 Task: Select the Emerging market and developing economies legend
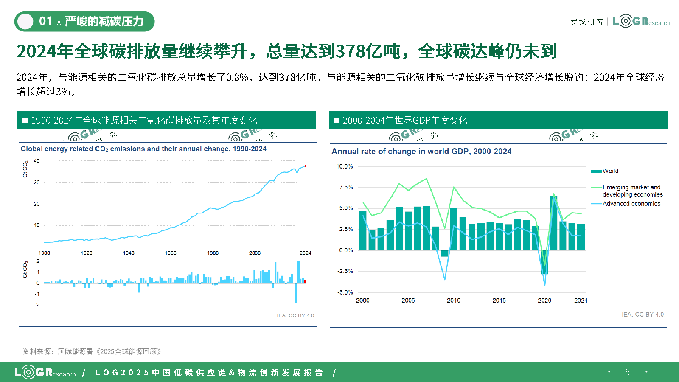627,191
